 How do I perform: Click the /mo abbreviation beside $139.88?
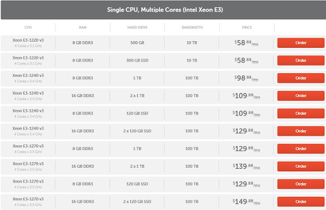(x=257, y=168)
